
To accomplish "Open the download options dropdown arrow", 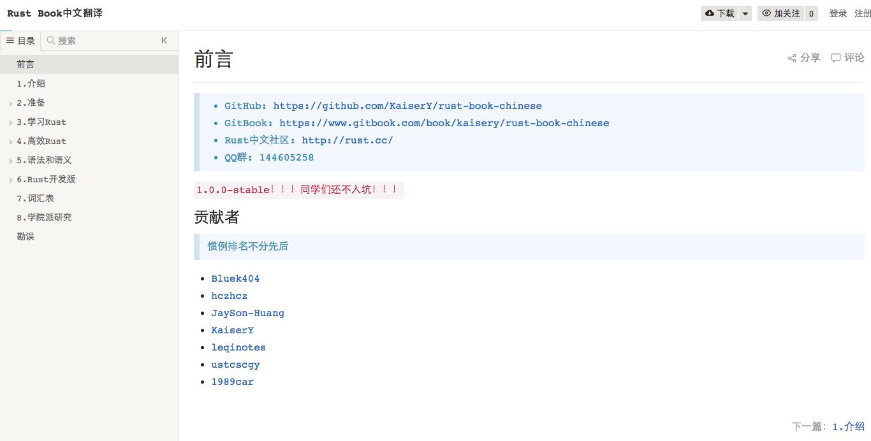I will point(745,13).
